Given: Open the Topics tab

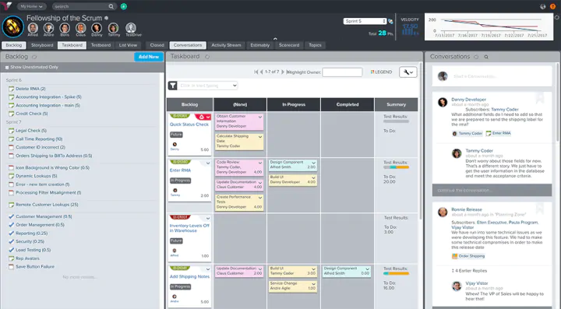Looking at the screenshot, I should [x=315, y=45].
